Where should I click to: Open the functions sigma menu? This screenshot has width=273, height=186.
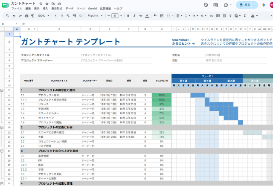coord(245,16)
